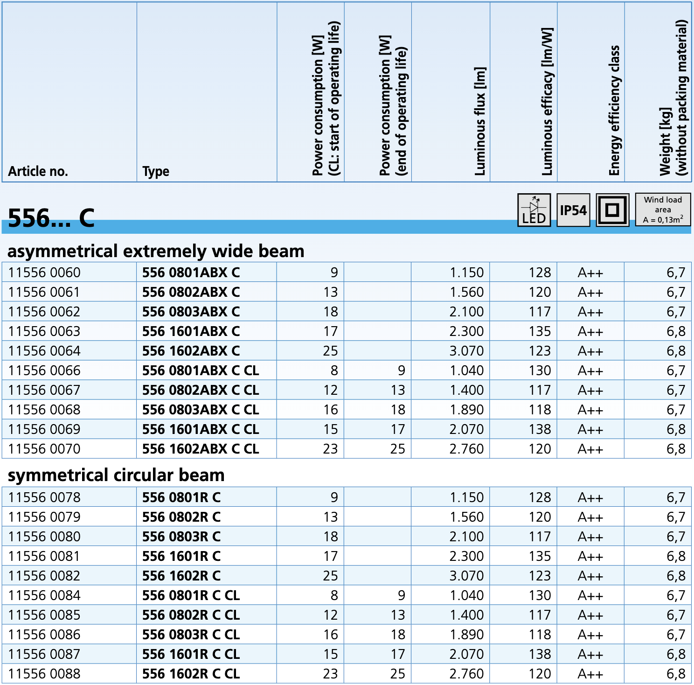Select article number 11556 0080

44,537
